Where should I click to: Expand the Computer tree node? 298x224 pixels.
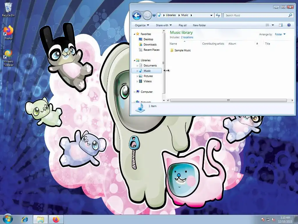tap(134, 92)
